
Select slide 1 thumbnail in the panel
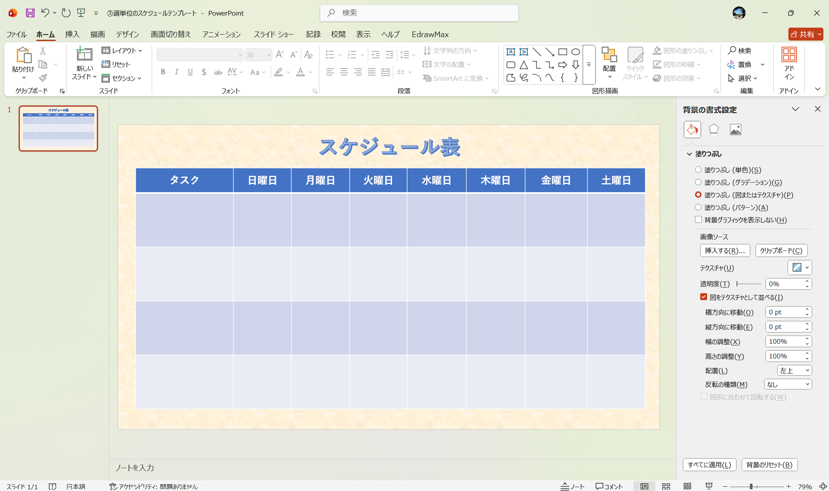(58, 128)
